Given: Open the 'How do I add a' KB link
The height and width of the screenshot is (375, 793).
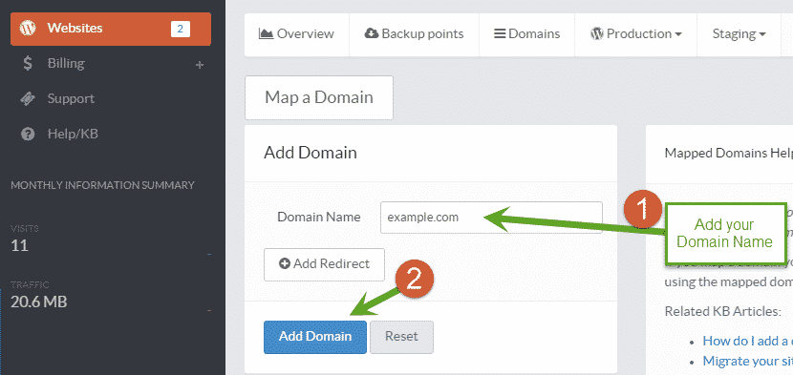Looking at the screenshot, I should (747, 341).
